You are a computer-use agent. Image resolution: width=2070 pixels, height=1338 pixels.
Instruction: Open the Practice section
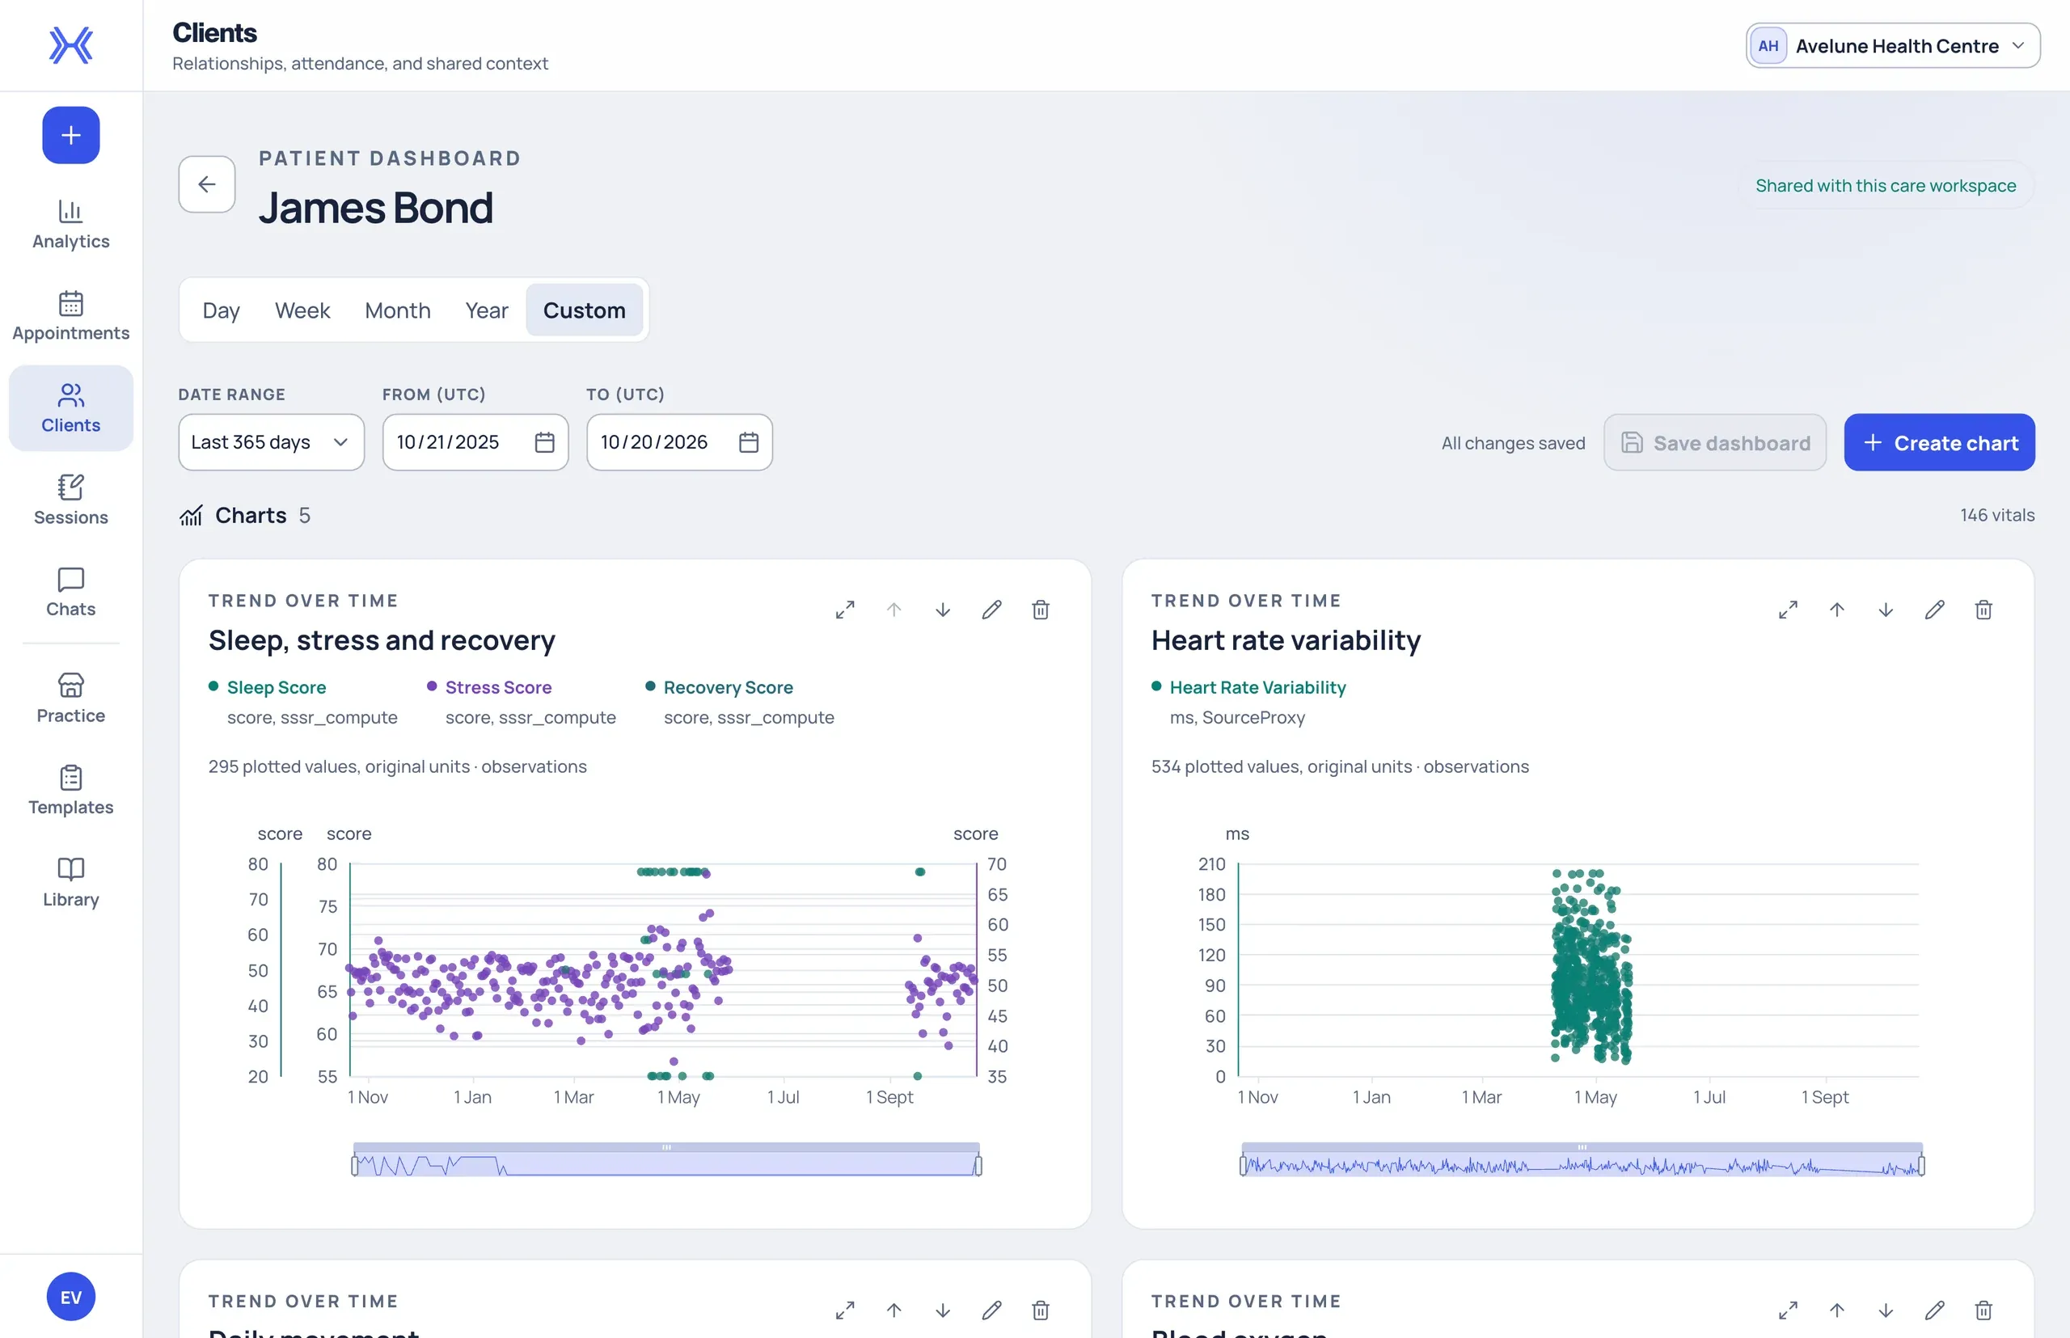tap(70, 699)
